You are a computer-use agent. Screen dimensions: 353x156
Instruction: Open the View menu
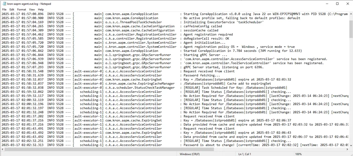click(32, 10)
